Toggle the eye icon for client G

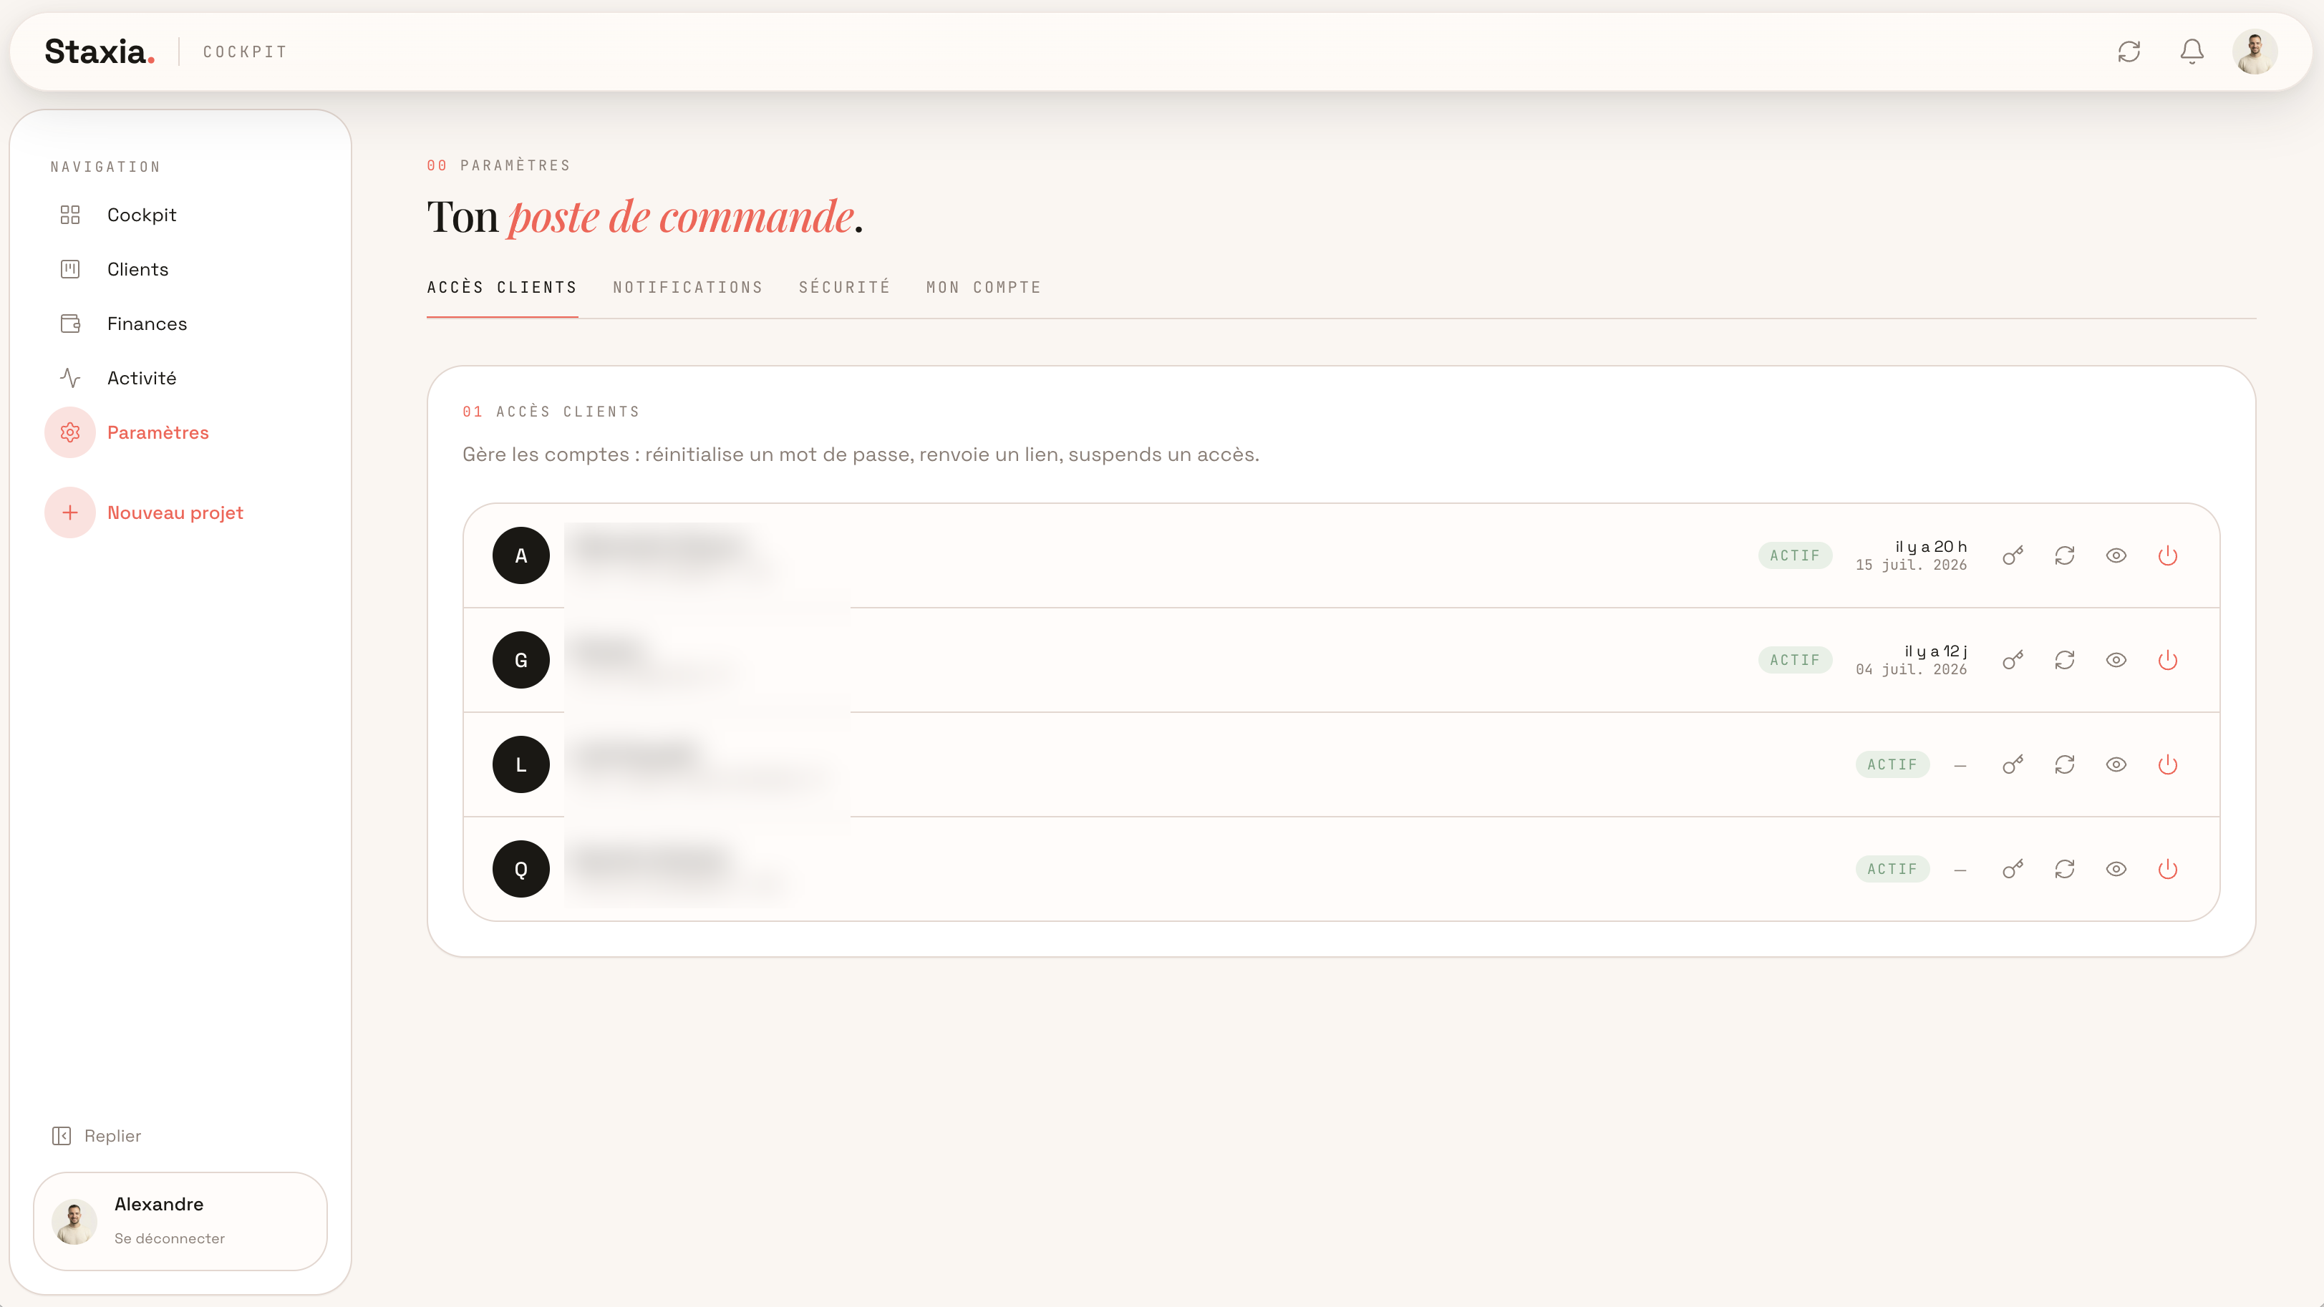point(2116,660)
